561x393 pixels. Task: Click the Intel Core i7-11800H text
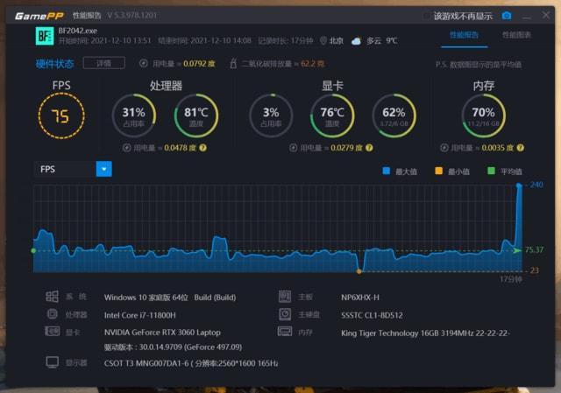click(140, 315)
